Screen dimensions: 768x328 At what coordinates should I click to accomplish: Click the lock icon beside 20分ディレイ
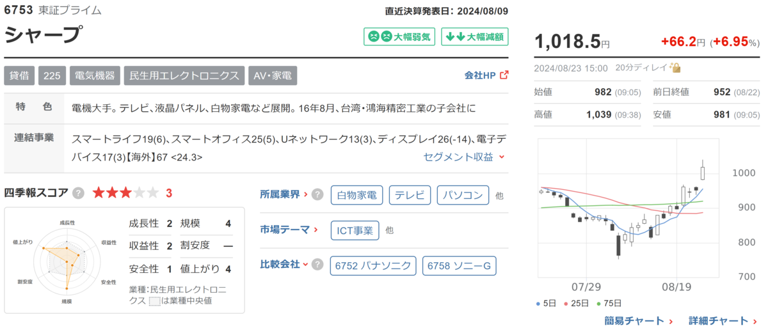(x=675, y=67)
